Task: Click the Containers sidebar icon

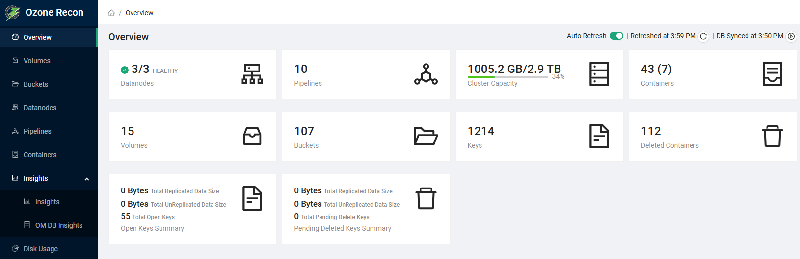Action: (x=15, y=155)
